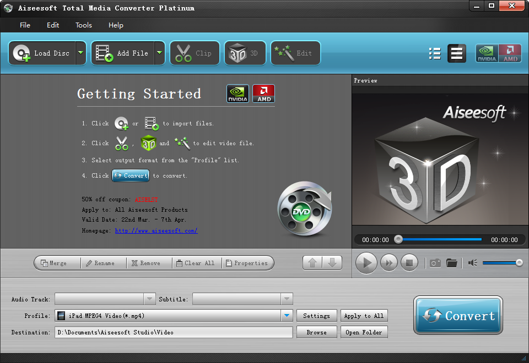Click the preview timeline seek bar
This screenshot has width=529, height=363.
coord(440,239)
